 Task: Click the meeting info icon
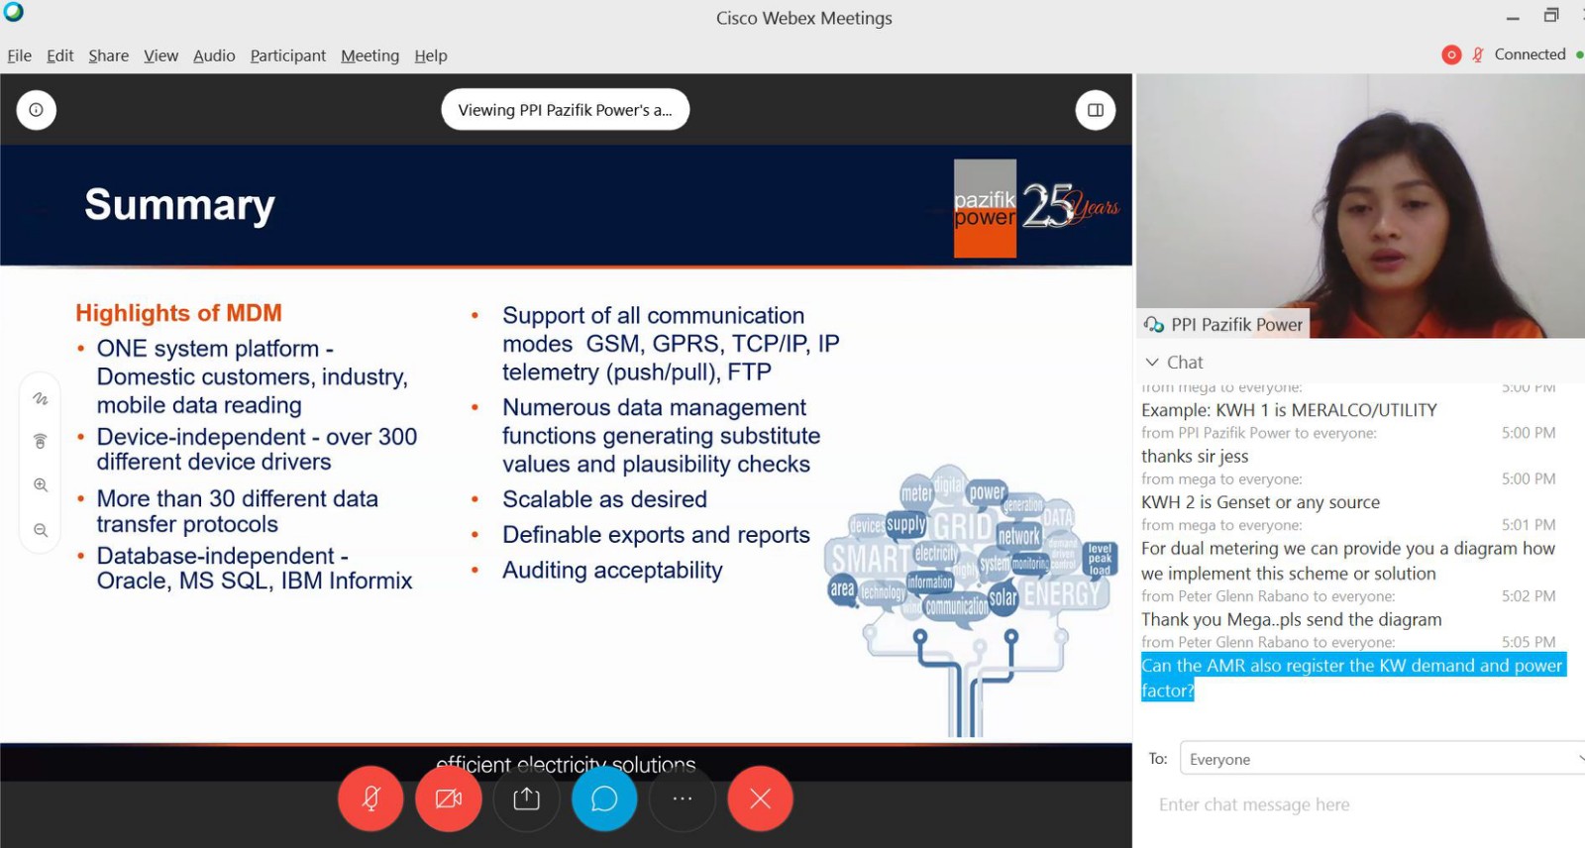(36, 110)
